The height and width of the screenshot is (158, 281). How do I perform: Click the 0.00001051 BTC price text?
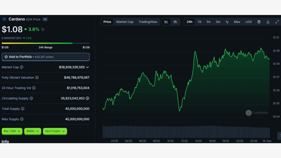click(x=12, y=38)
